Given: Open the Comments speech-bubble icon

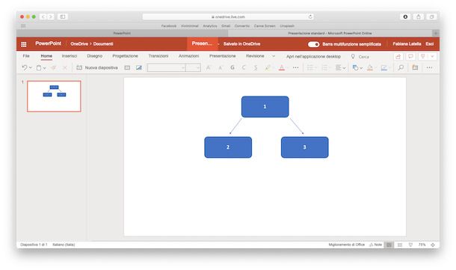Looking at the screenshot, I should (x=410, y=56).
